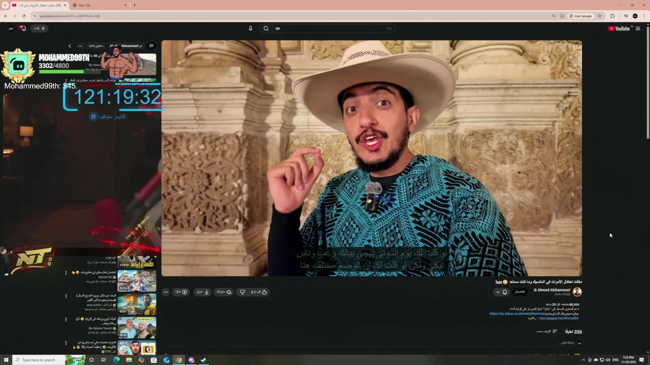Click the chips scroll left chevron
Screen dimensions: 650x365
tap(70, 46)
